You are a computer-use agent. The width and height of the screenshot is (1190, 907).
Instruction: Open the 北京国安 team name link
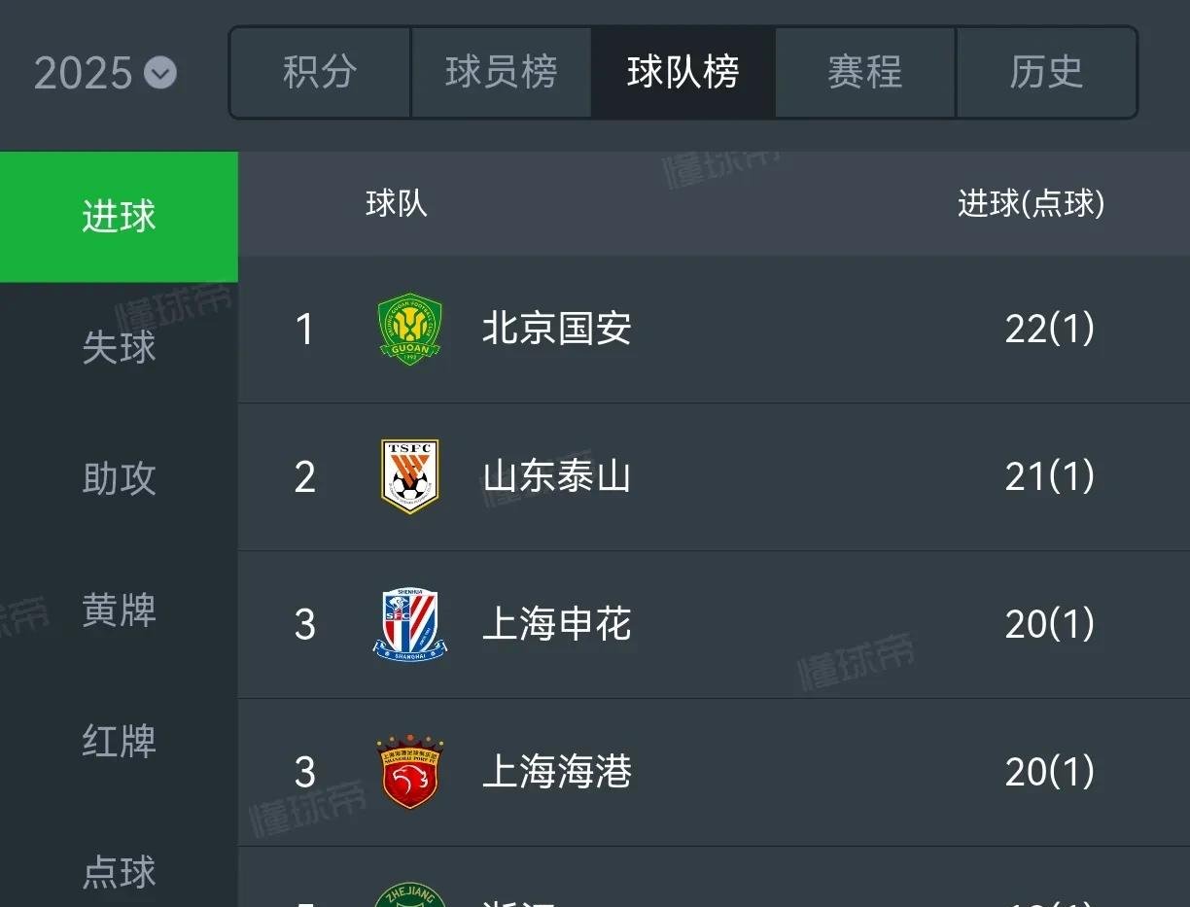click(x=557, y=330)
